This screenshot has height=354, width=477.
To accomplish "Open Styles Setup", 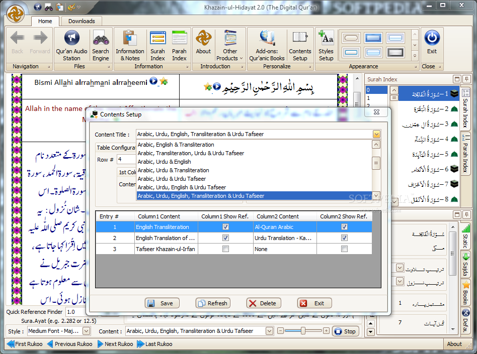I will 326,46.
